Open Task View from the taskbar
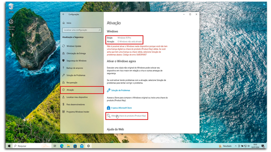 point(55,146)
